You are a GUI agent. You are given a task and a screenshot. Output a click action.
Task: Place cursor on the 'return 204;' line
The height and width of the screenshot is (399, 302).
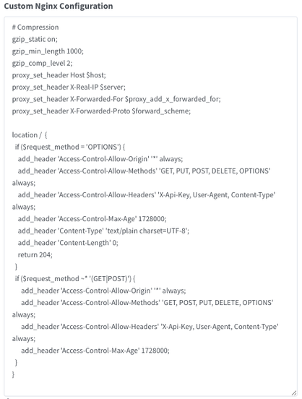click(35, 254)
